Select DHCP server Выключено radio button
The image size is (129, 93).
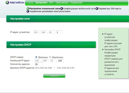pyautogui.click(x=50, y=57)
